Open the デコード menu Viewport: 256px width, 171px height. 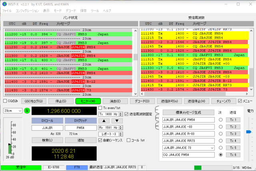71,11
